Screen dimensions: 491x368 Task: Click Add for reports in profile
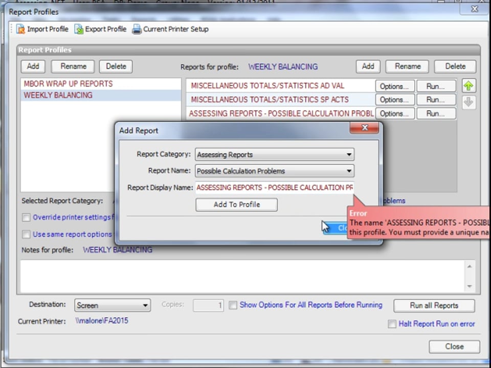368,66
